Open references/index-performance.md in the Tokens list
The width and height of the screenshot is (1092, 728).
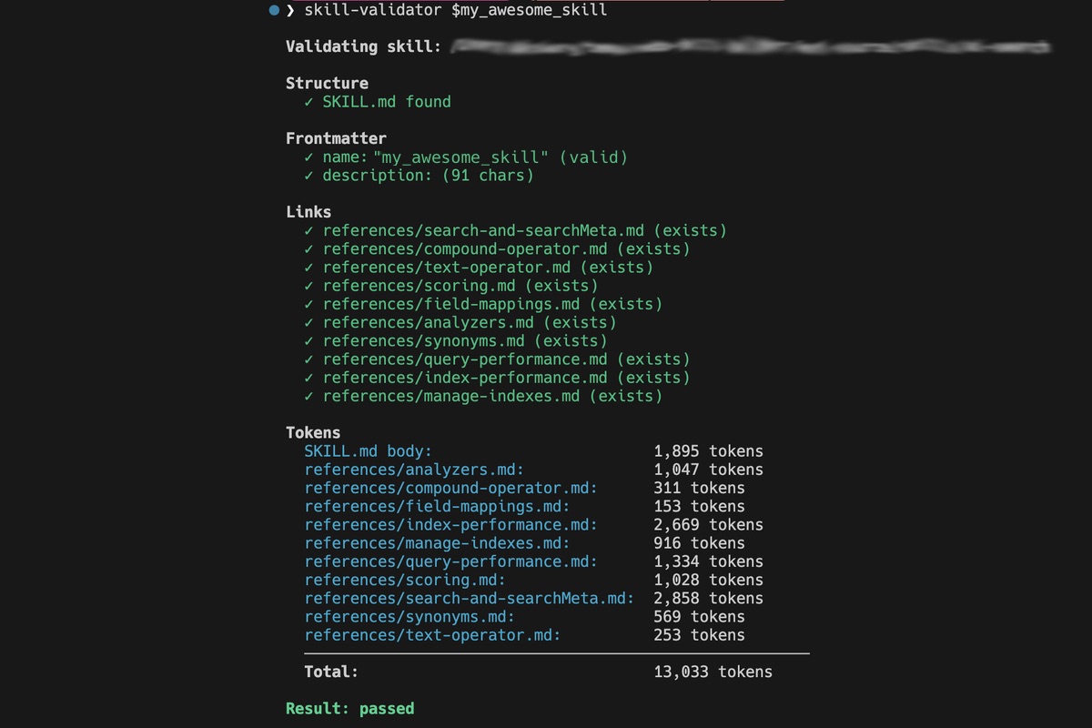pos(451,525)
